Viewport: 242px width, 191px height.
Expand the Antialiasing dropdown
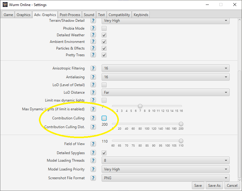[x=165, y=77]
